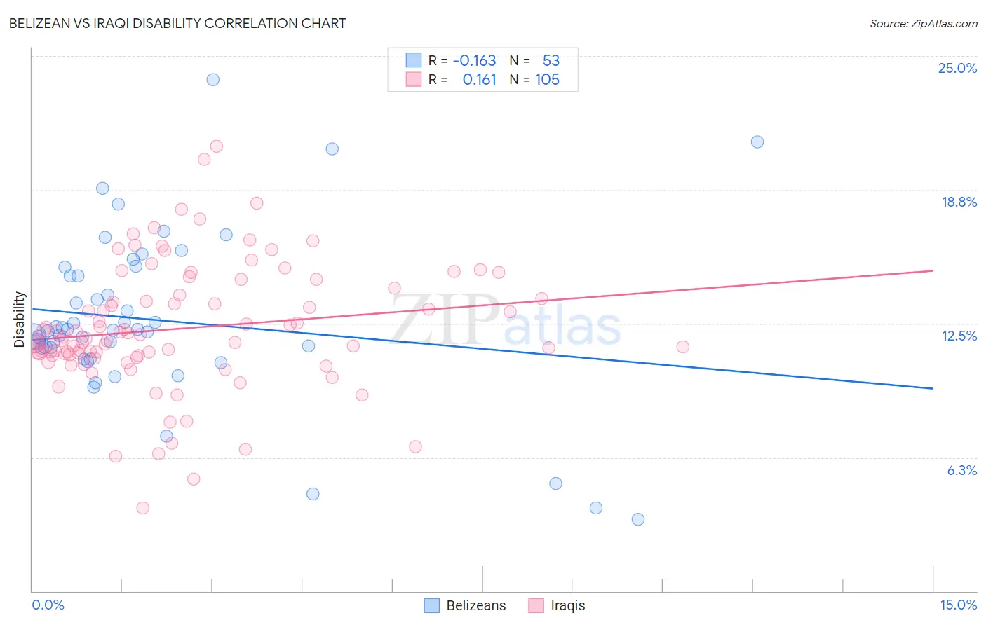
Task: Click the 25.0% y-axis label
Action: [x=957, y=68]
